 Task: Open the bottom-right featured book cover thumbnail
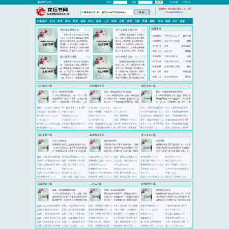click(103, 67)
